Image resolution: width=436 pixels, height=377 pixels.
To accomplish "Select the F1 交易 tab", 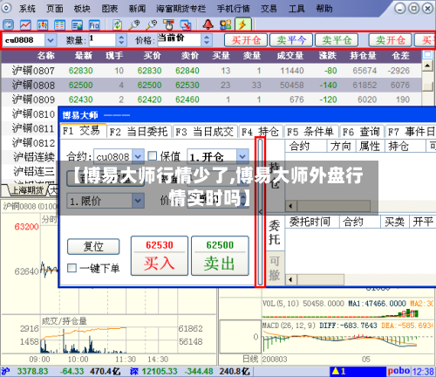I will [83, 131].
